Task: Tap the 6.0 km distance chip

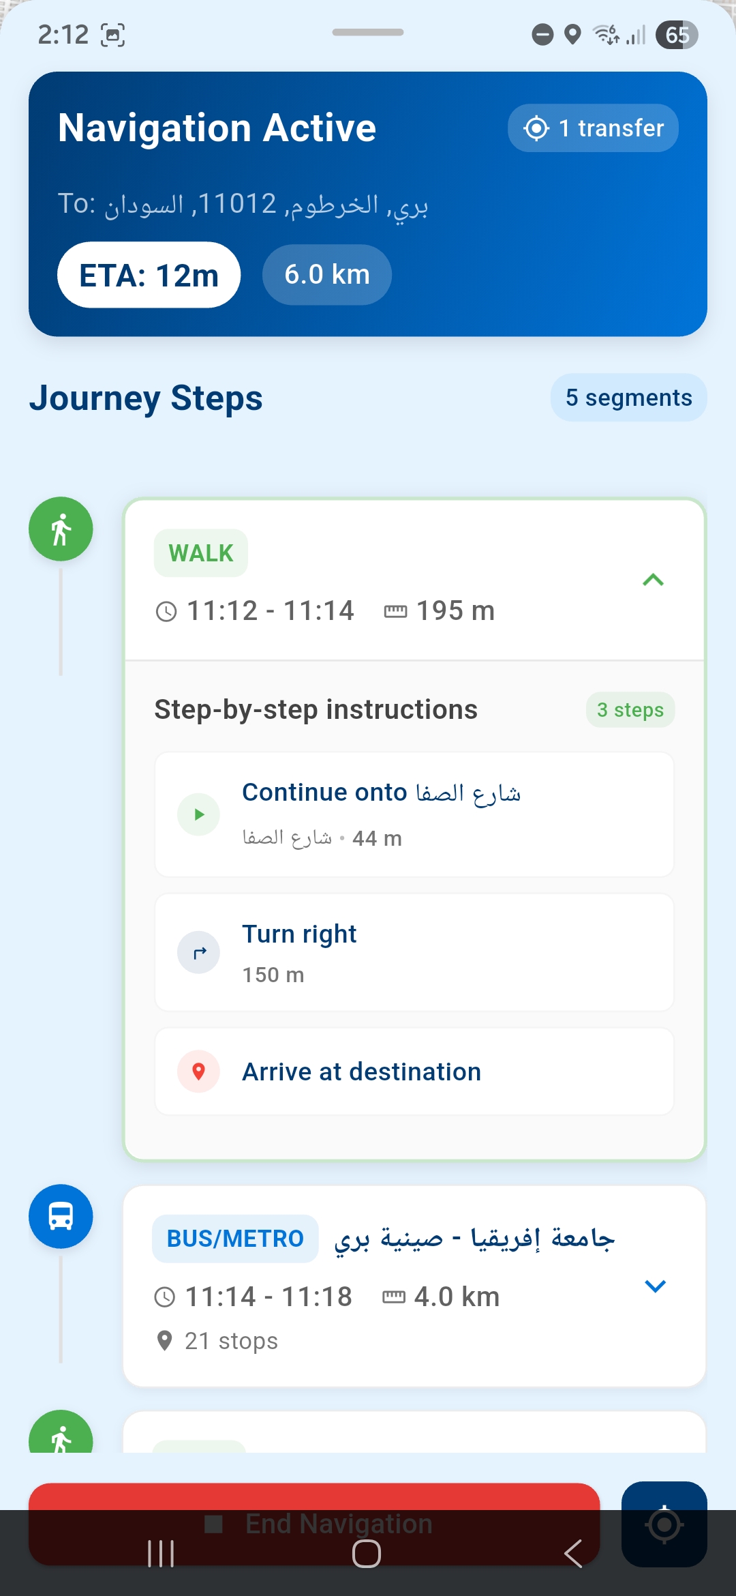Action: click(327, 275)
